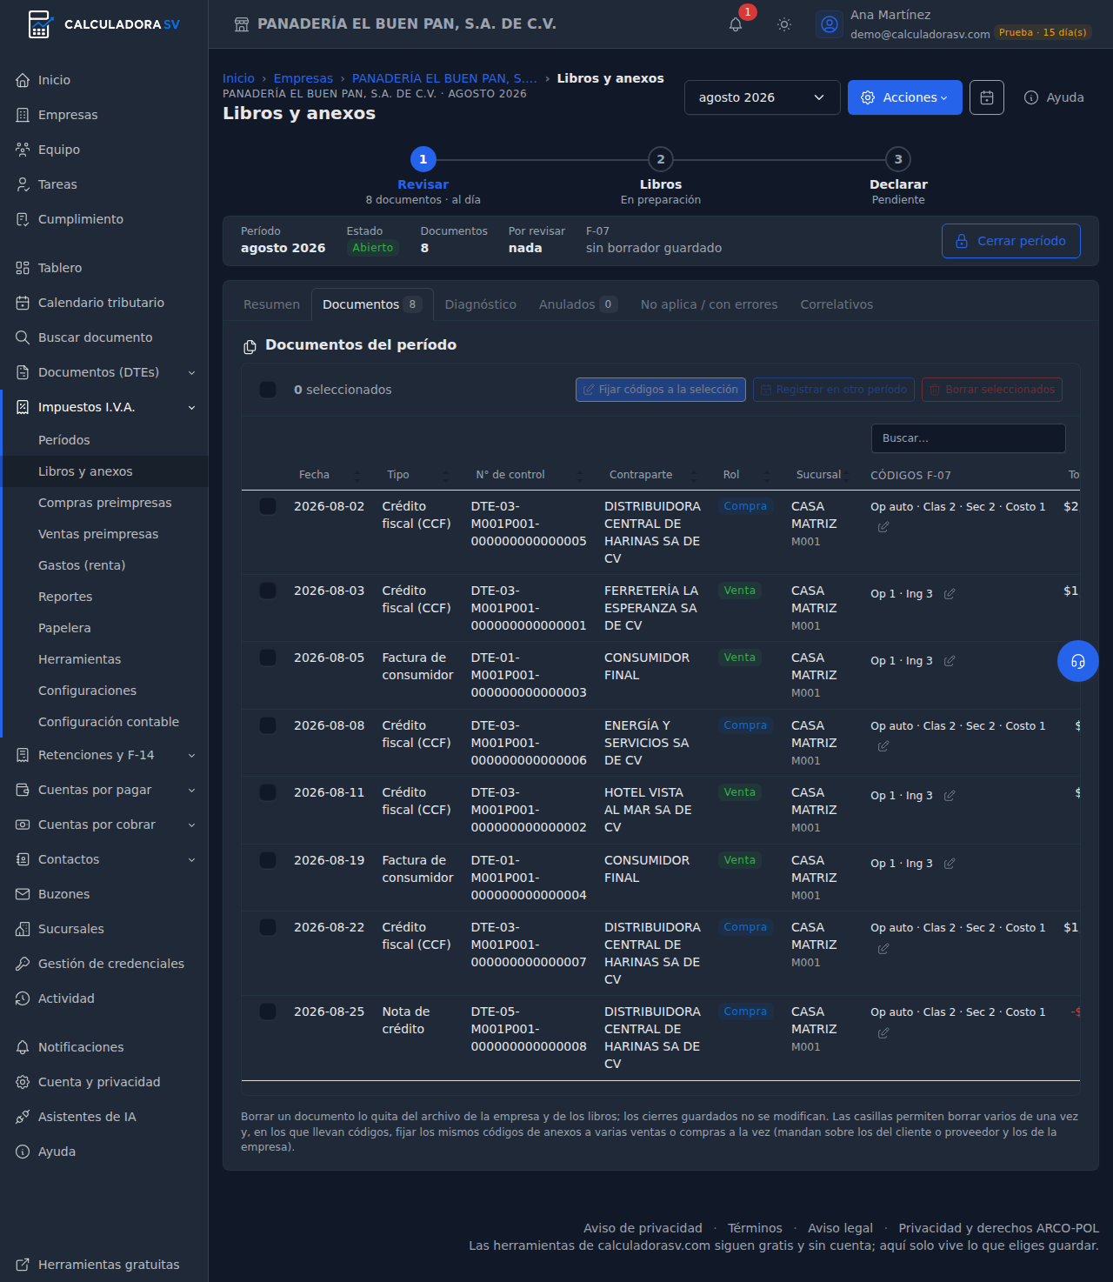Open Tablero in the sidebar
1113x1282 pixels.
pyautogui.click(x=104, y=268)
